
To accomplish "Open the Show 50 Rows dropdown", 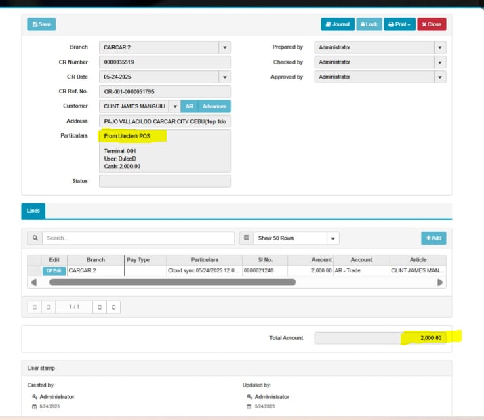I will coord(332,238).
